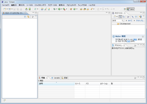Screen dimensions: 147x104
Task: Click the Task List search field
Action: tap(118, 21)
